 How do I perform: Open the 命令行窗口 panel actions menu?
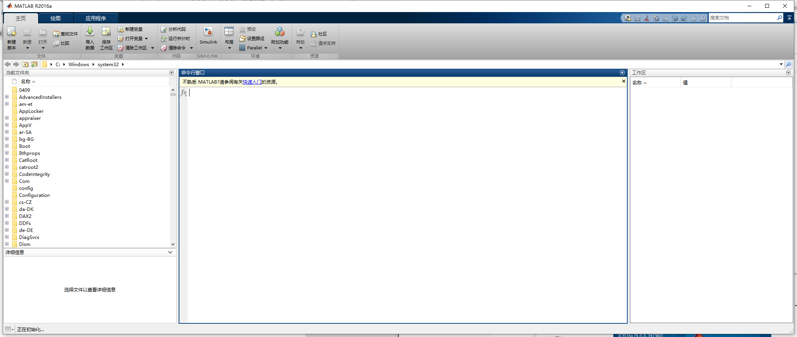tap(622, 73)
